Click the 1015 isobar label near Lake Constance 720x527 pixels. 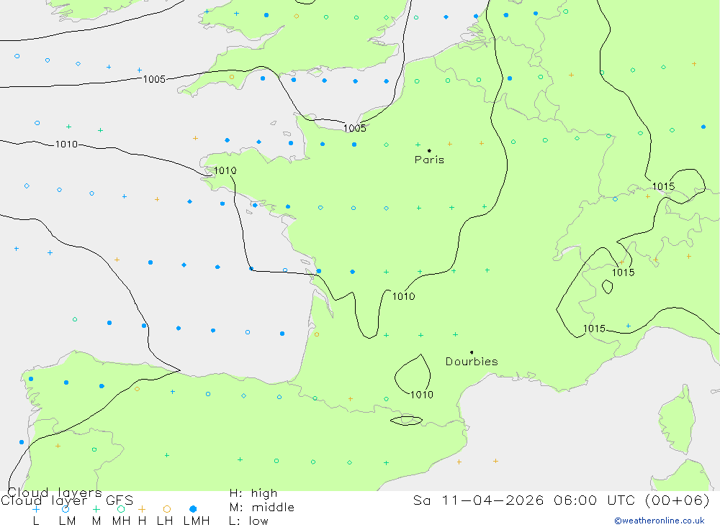click(664, 187)
